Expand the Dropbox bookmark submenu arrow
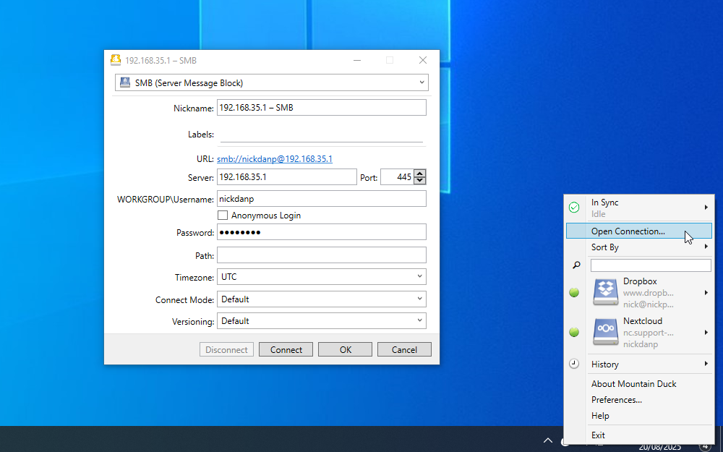Viewport: 723px width, 452px height. coord(706,292)
